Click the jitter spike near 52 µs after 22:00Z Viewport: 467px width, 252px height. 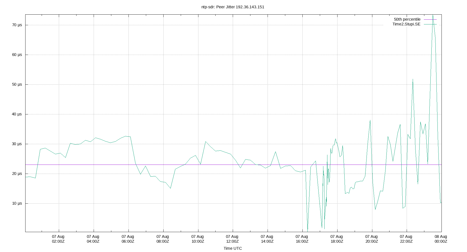tap(413, 79)
